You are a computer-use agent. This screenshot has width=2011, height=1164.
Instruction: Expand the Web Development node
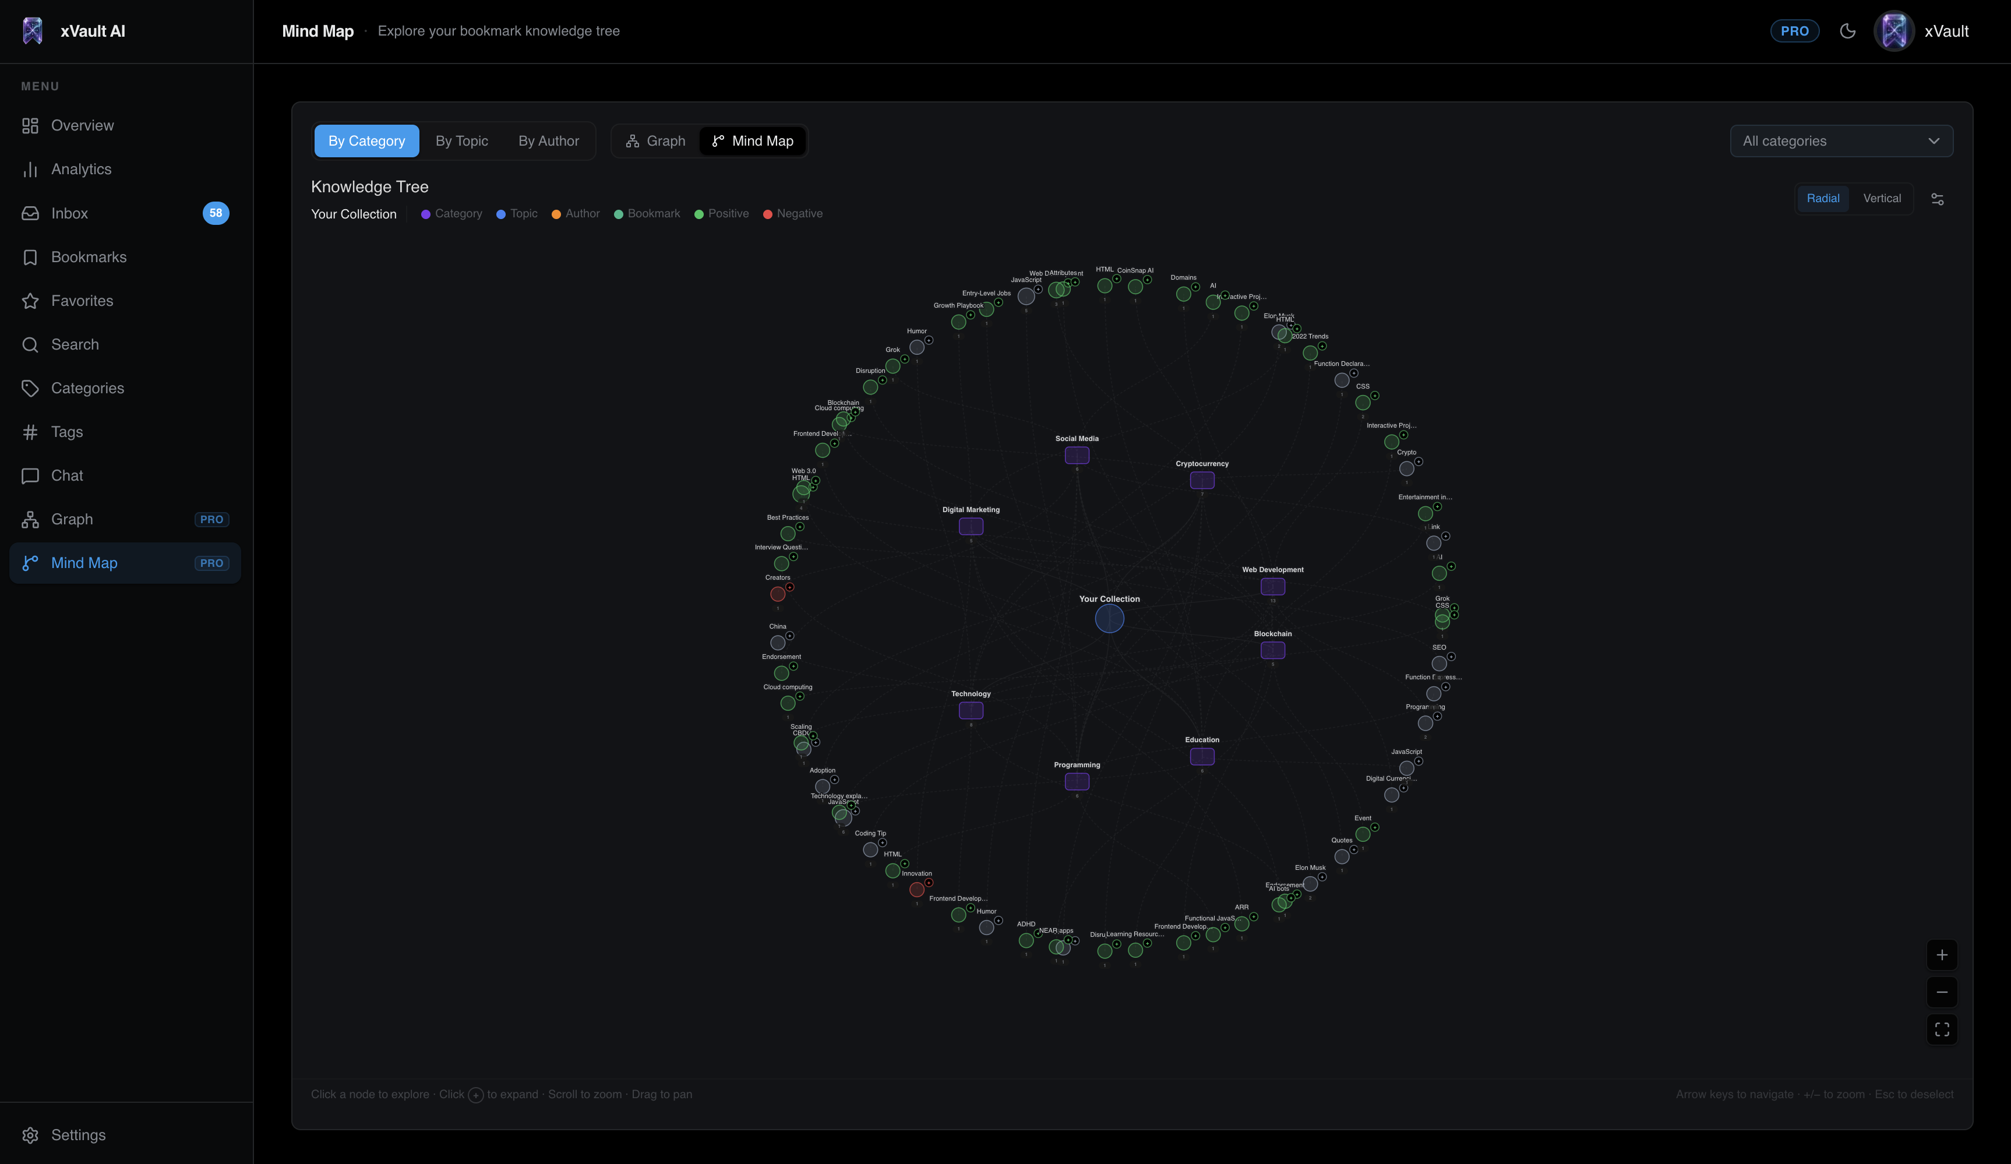(x=1272, y=588)
